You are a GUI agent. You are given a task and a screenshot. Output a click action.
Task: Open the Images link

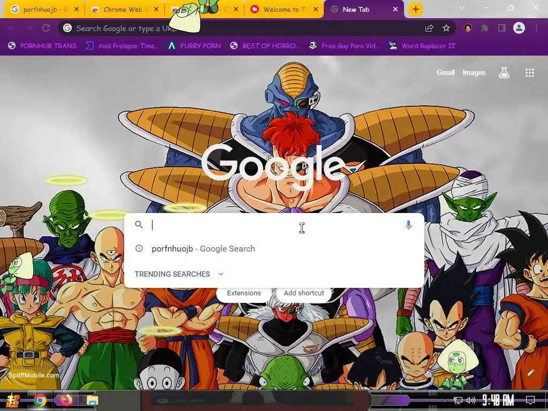474,73
